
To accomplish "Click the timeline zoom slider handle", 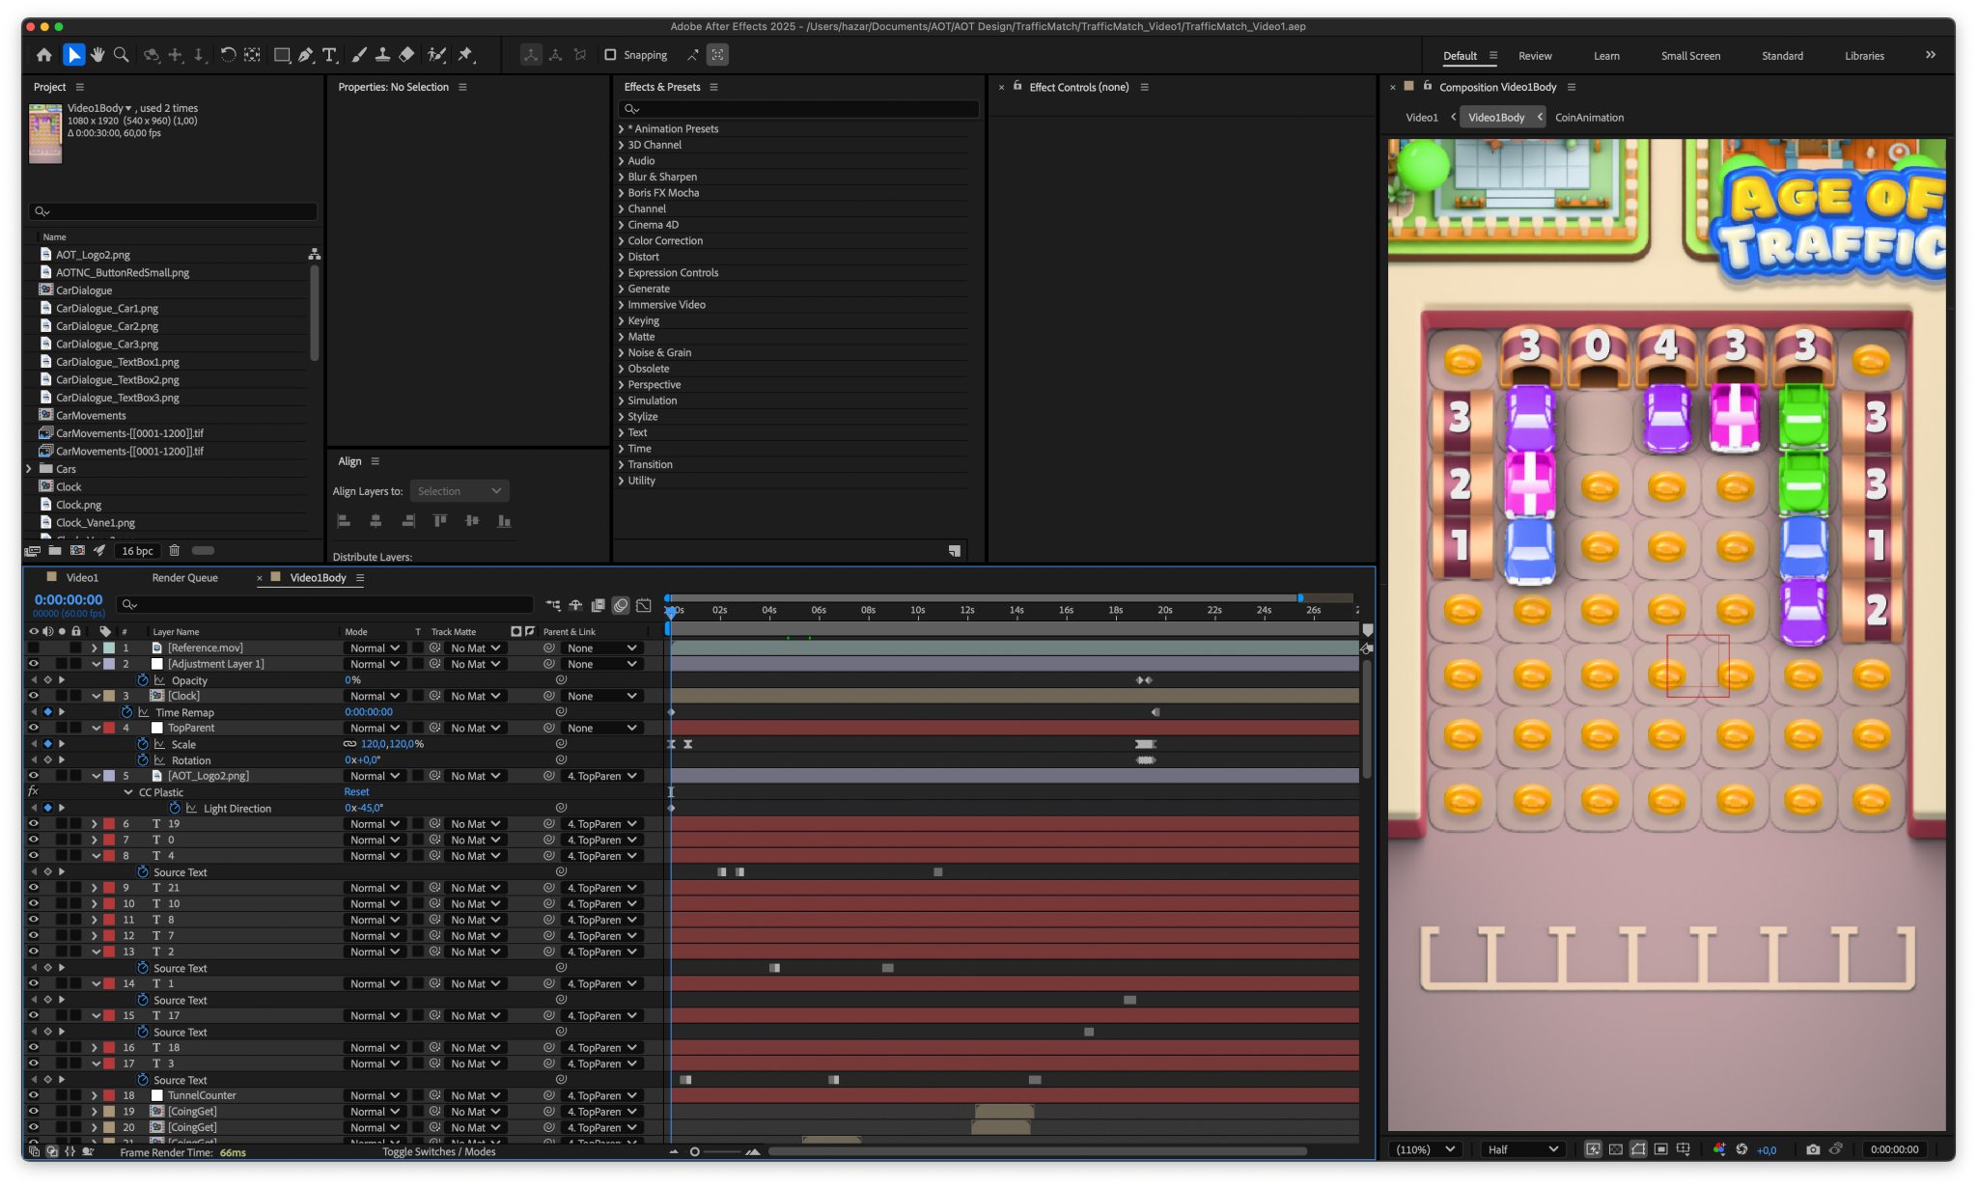I will (x=695, y=1151).
